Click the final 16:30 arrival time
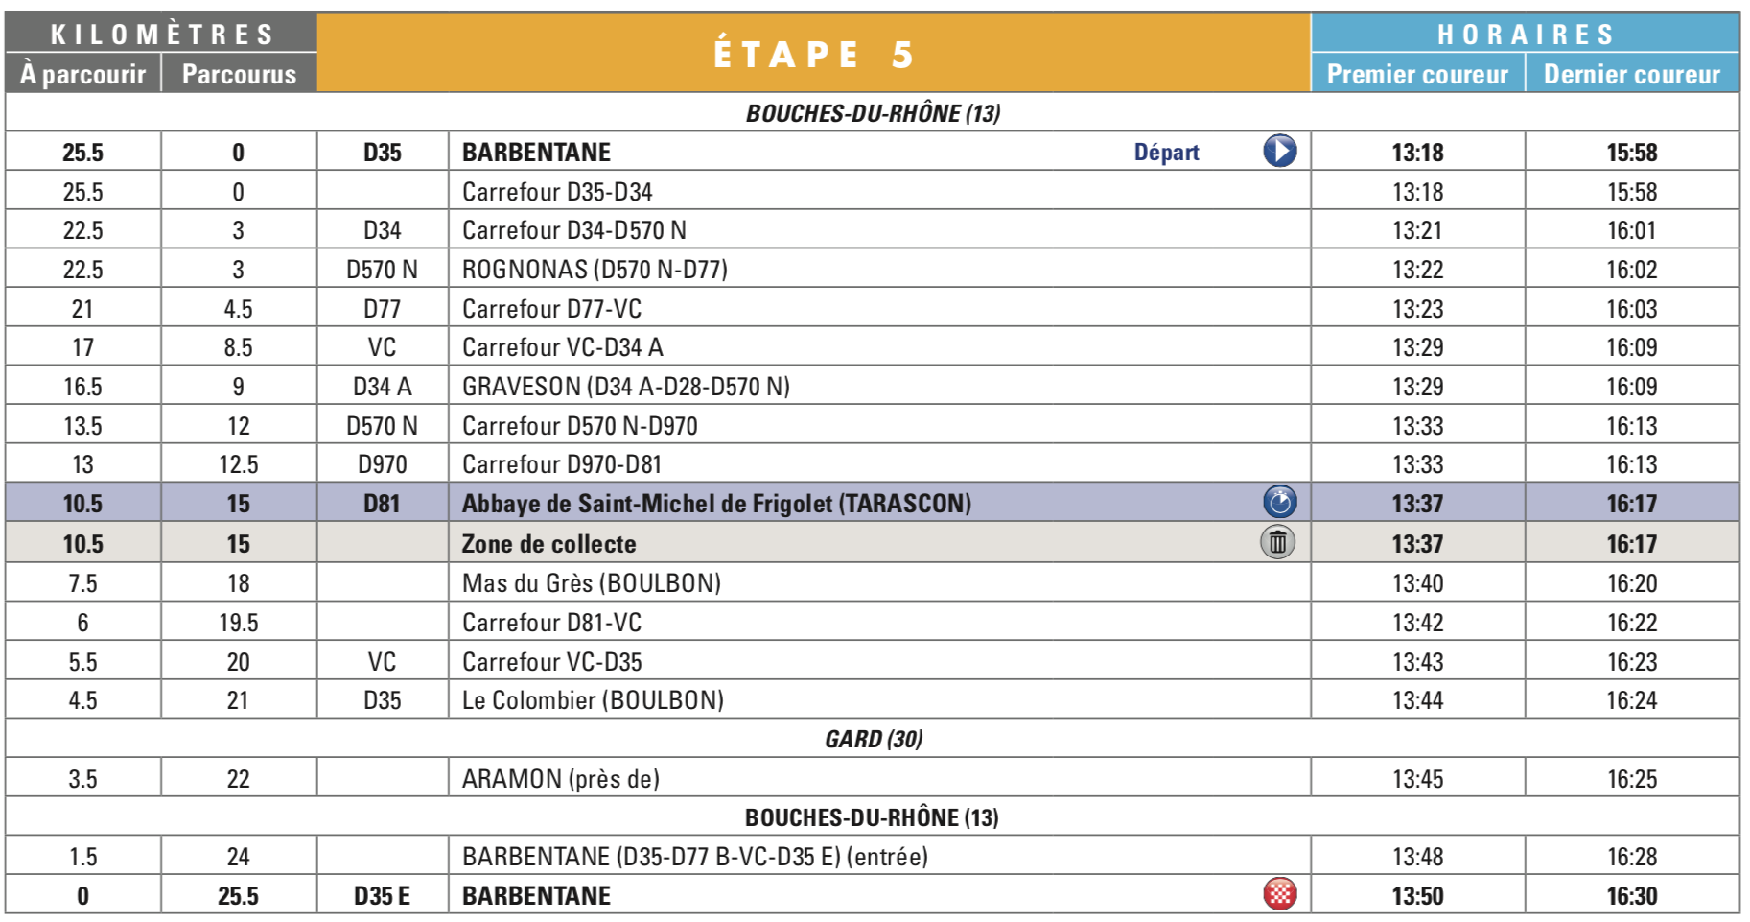 (1631, 896)
